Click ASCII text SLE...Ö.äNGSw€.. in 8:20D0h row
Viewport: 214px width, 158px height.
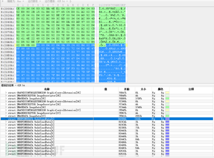pos(112,52)
